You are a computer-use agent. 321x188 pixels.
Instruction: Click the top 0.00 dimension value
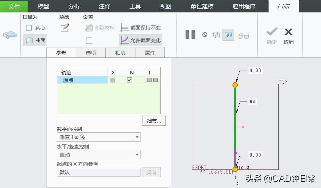pos(255,71)
